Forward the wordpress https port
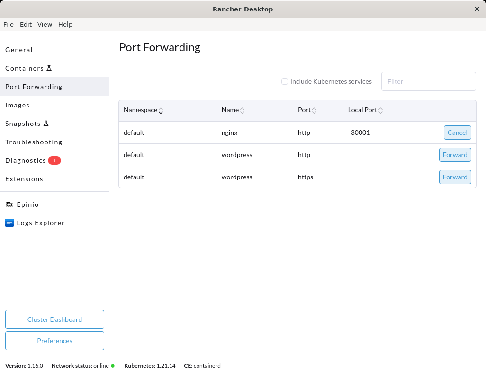486x372 pixels. coord(455,177)
